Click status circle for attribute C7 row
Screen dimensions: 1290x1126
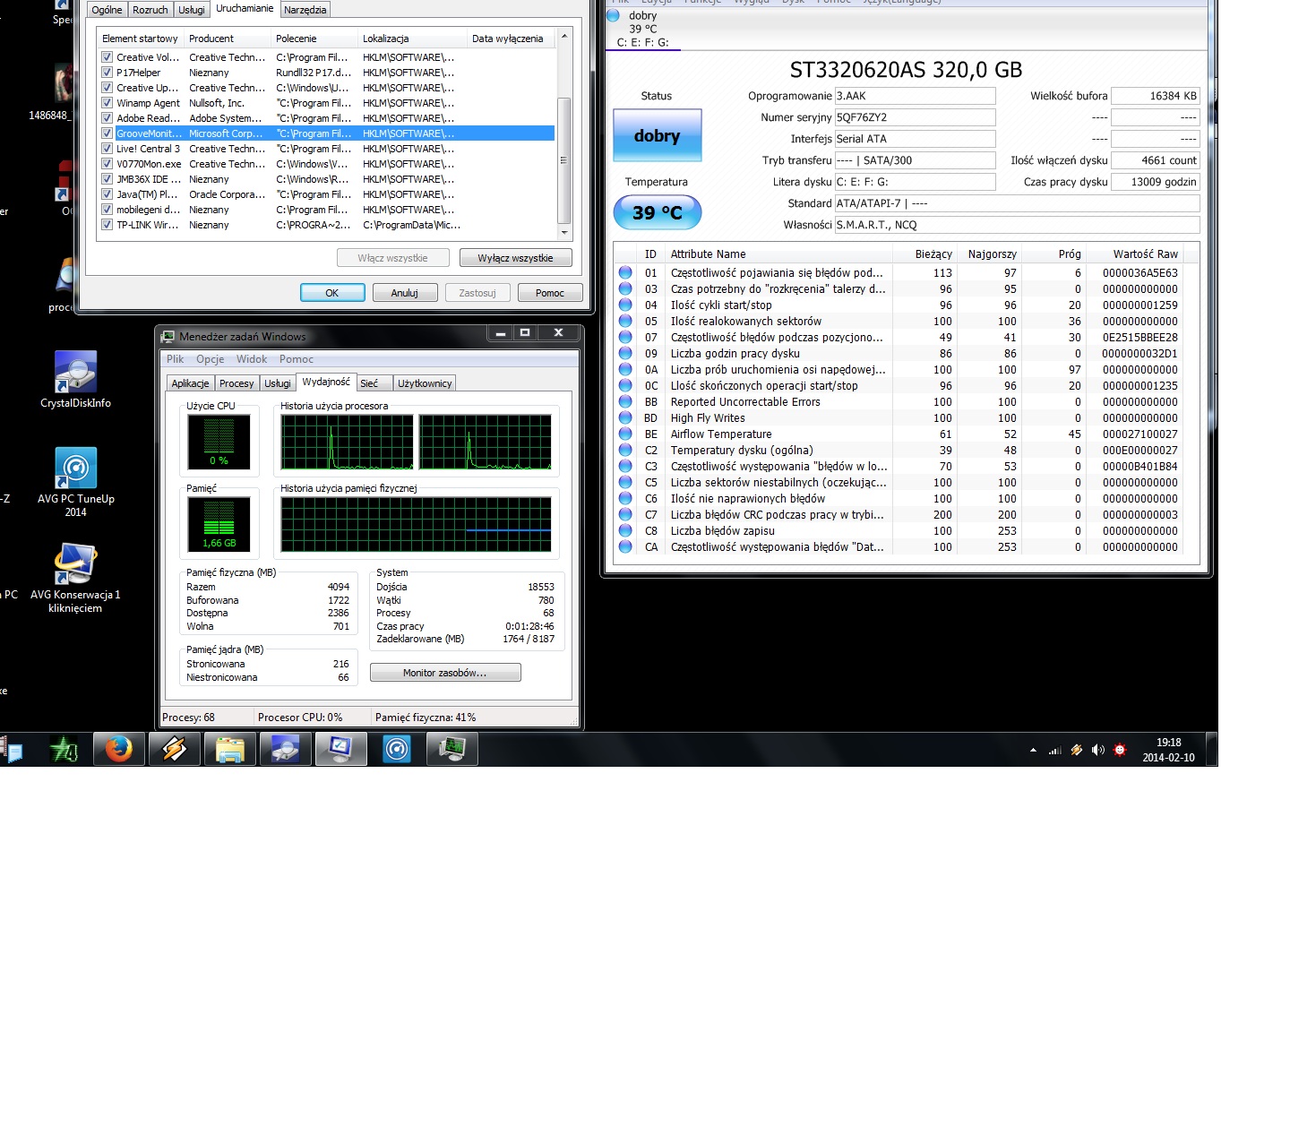pos(625,514)
